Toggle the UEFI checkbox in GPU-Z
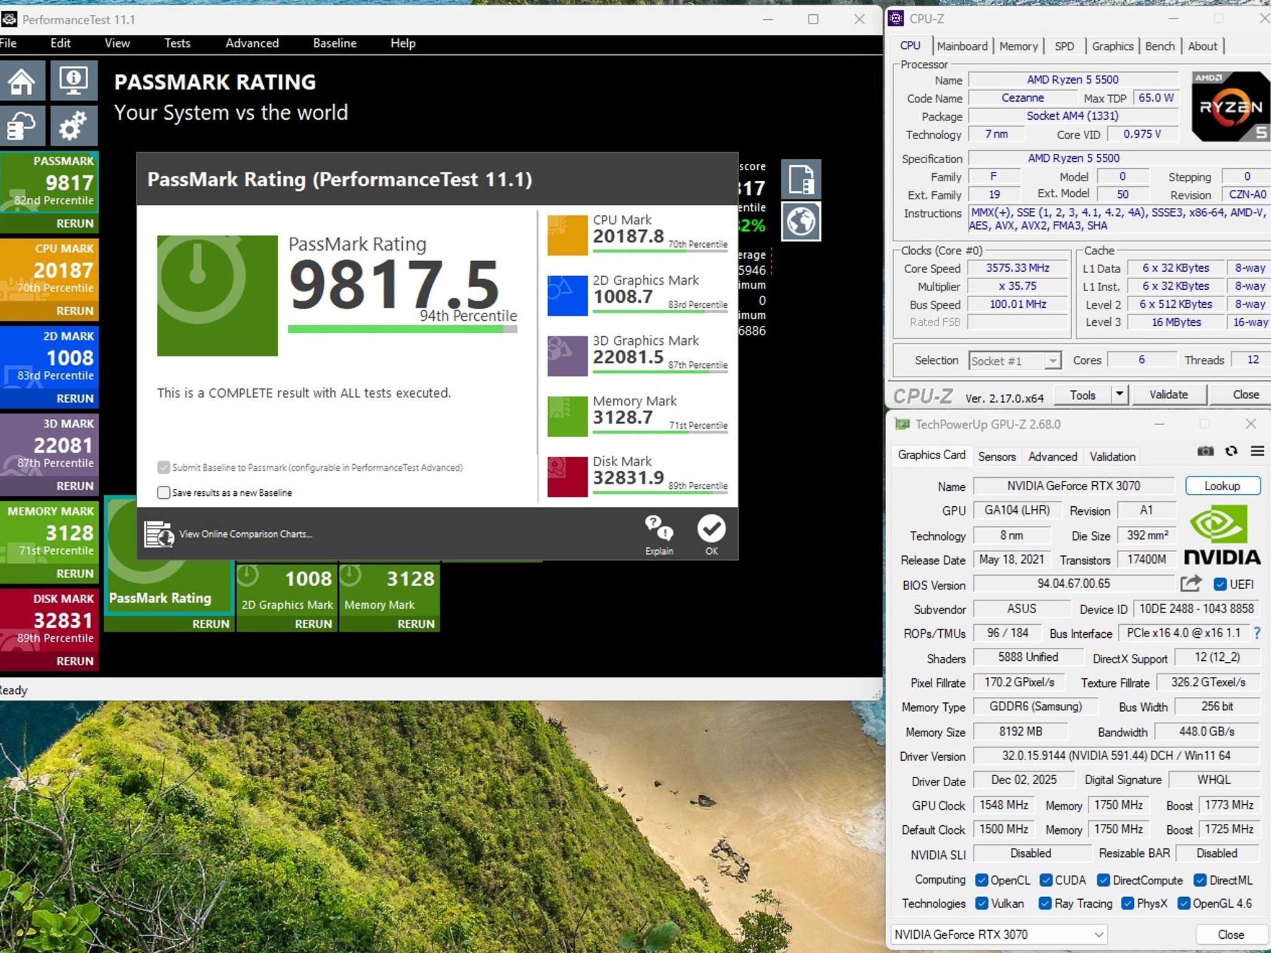Viewport: 1271px width, 953px height. click(x=1220, y=584)
